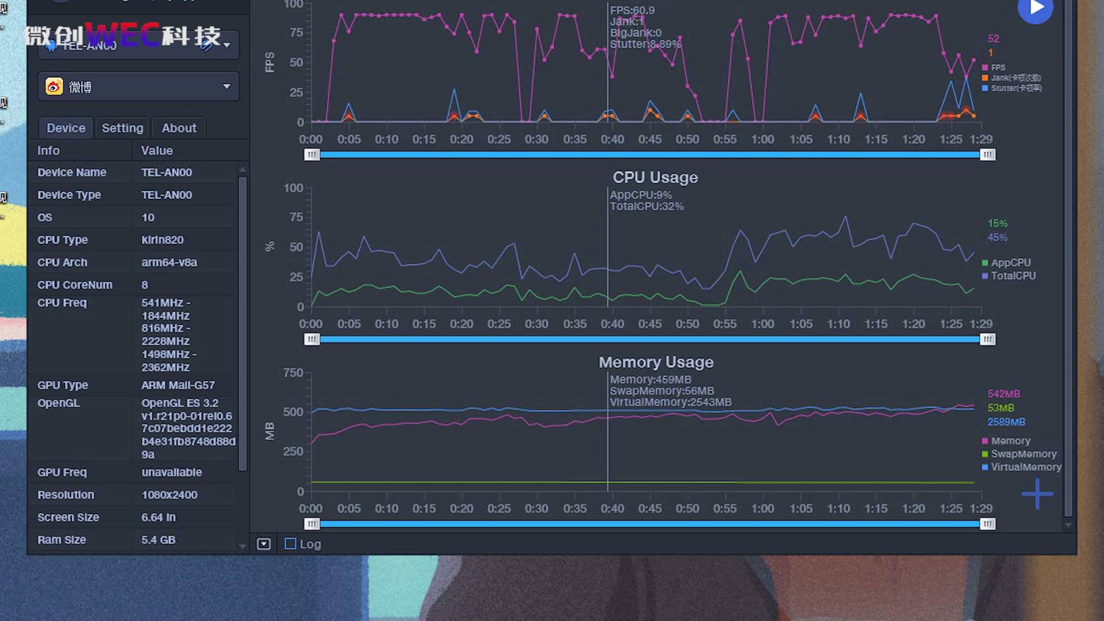Viewport: 1104px width, 621px height.
Task: Switch to the Setting tab
Action: (122, 128)
